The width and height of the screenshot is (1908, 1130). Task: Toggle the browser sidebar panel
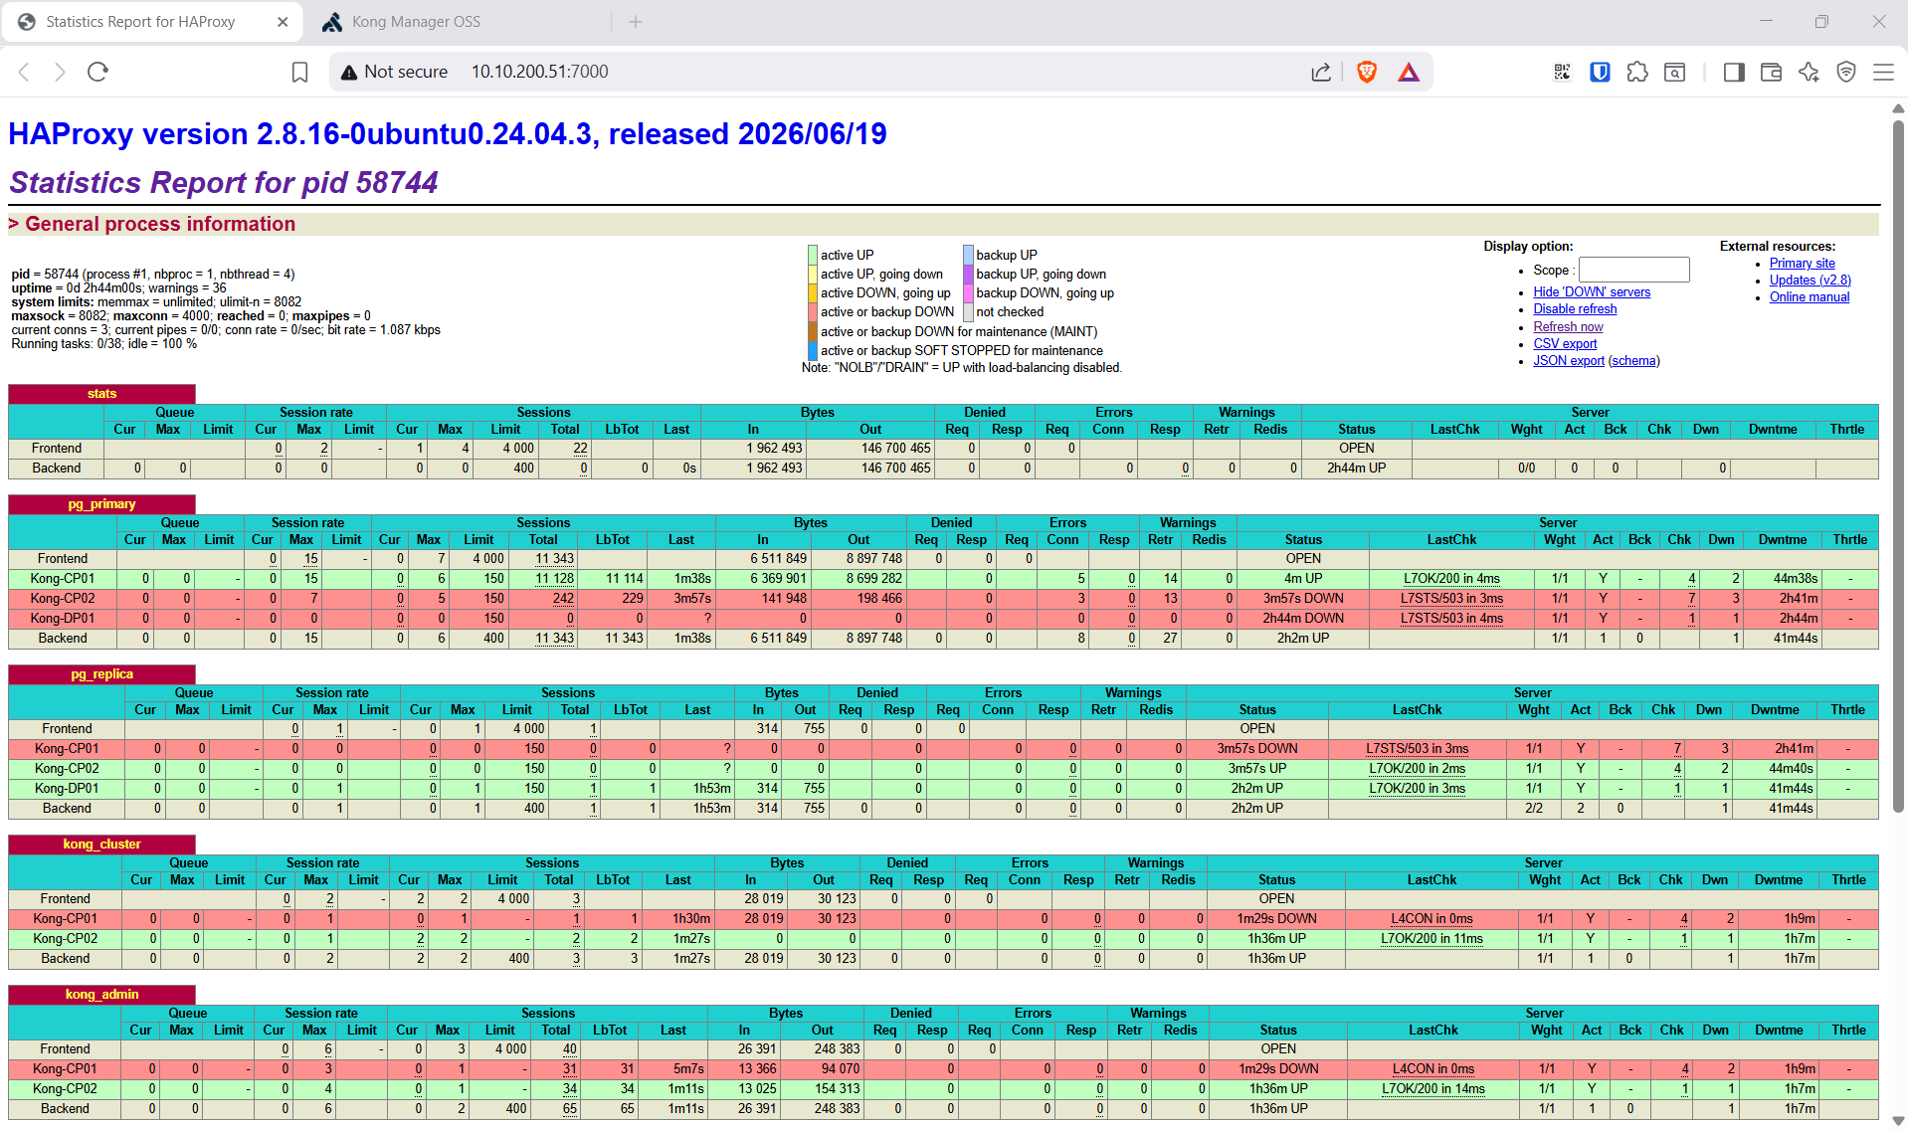tap(1734, 72)
